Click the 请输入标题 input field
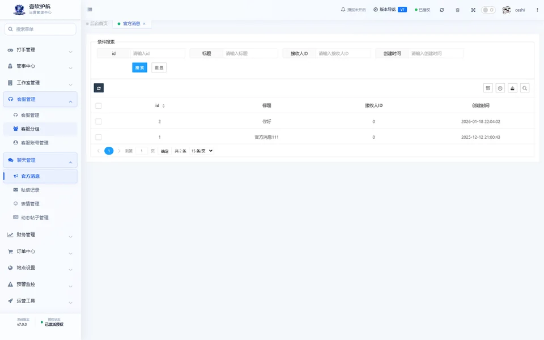Screen dimensions: 544x340 tap(250, 53)
